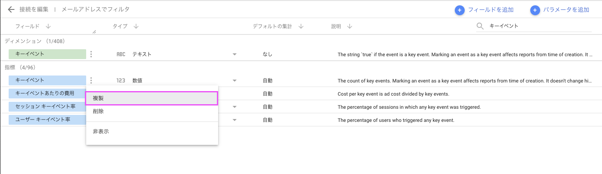Select 削除 from the context menu
This screenshot has width=602, height=174.
pyautogui.click(x=152, y=111)
